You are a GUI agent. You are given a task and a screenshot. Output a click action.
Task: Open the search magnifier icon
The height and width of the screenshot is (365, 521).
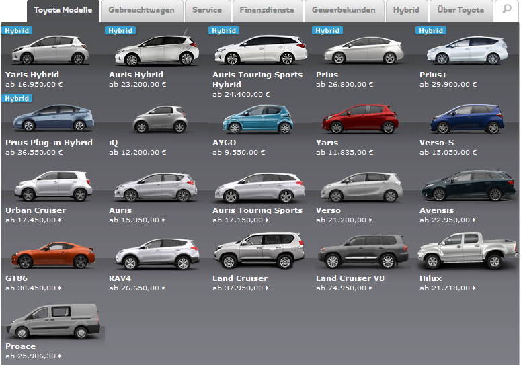(x=507, y=9)
